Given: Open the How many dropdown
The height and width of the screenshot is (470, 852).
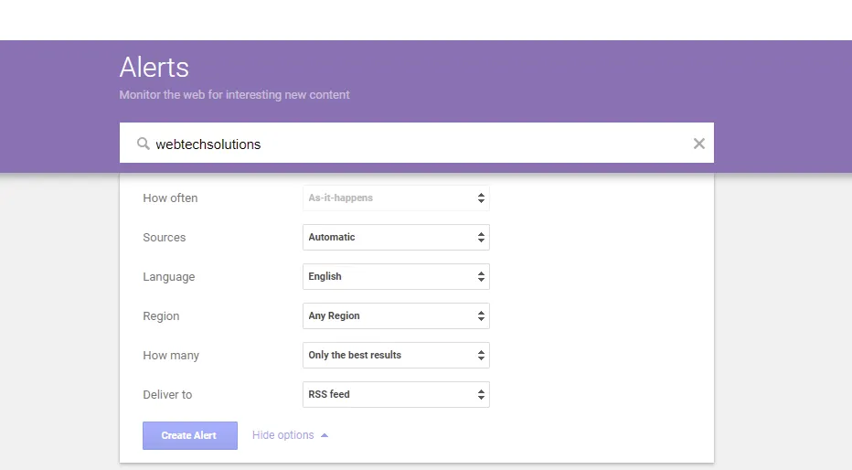Looking at the screenshot, I should click(396, 355).
